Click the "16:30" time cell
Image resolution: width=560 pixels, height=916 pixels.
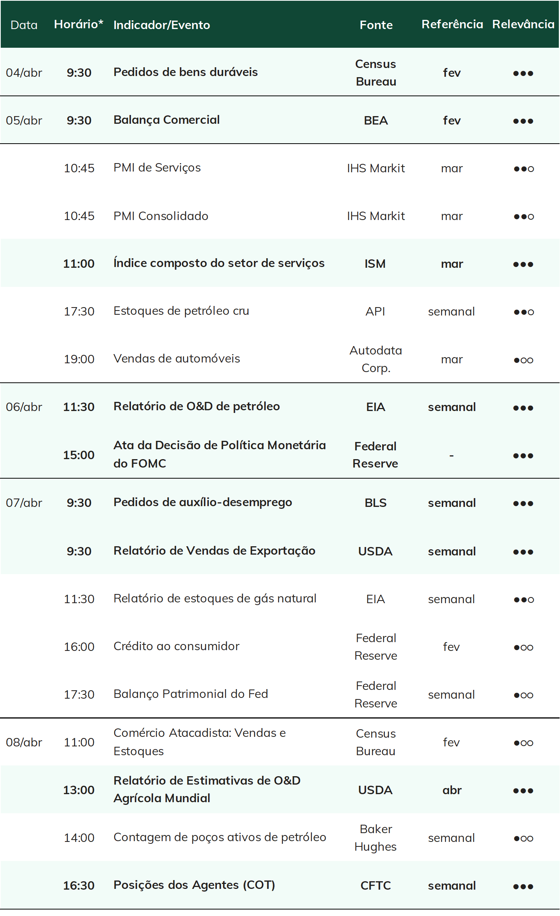pyautogui.click(x=79, y=885)
